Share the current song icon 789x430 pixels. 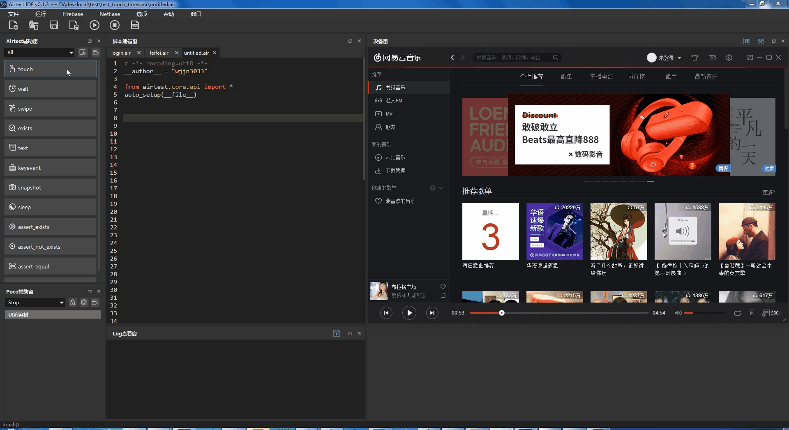(x=443, y=295)
